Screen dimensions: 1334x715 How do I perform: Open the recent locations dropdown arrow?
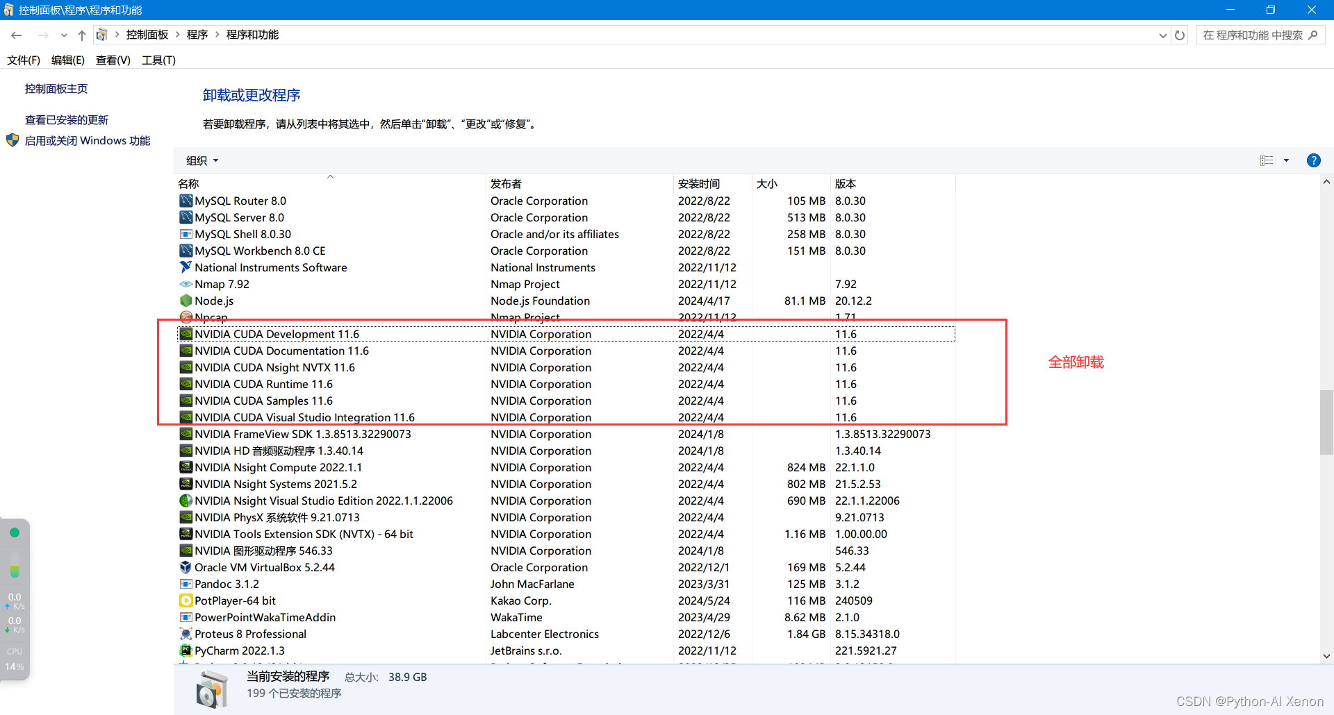coord(64,35)
